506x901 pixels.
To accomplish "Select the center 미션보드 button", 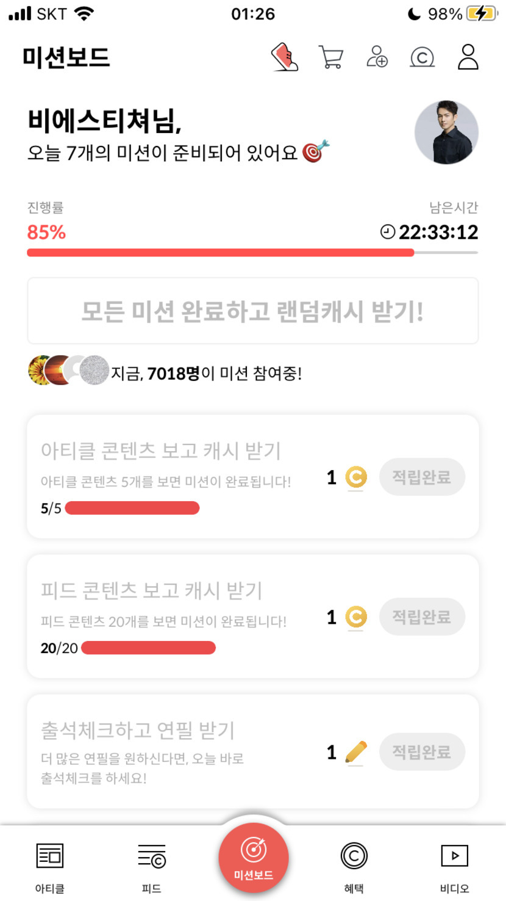I will coord(254,858).
